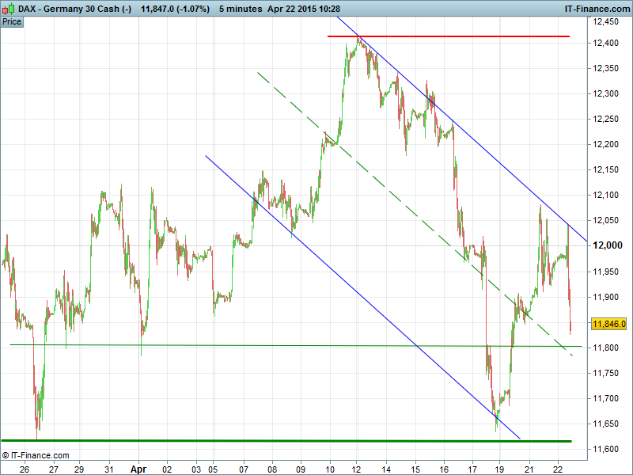Click the Price label in the top-left corner
Image resolution: width=633 pixels, height=475 pixels.
12,21
